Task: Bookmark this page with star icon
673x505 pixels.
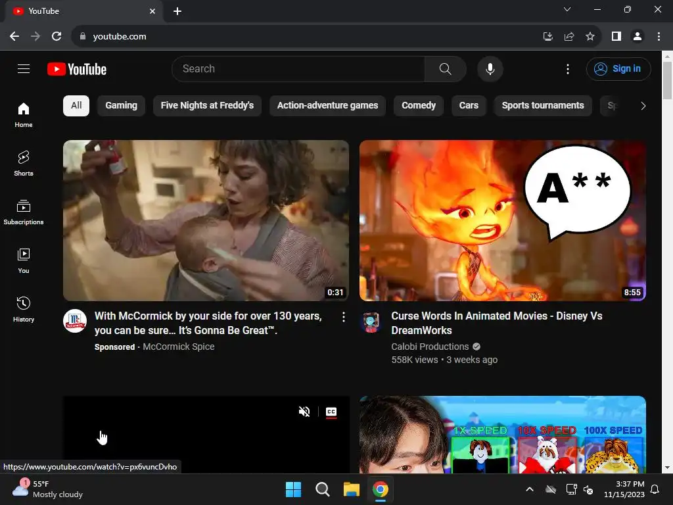Action: point(590,37)
